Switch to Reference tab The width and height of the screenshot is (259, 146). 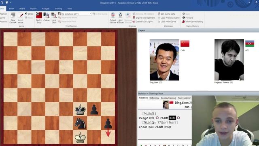[154, 98]
